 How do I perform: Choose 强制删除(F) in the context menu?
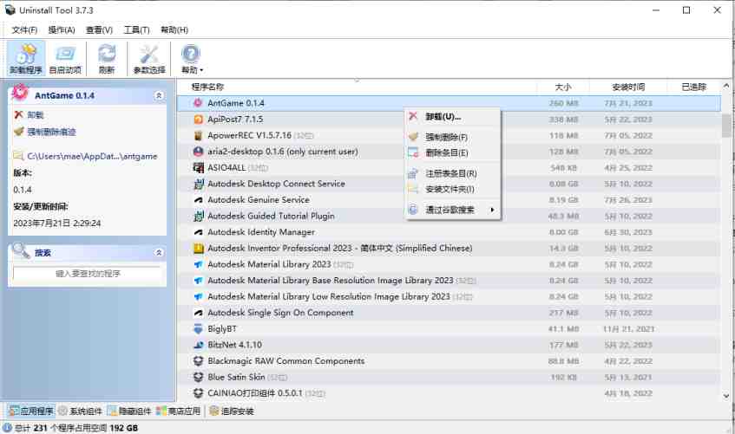453,137
